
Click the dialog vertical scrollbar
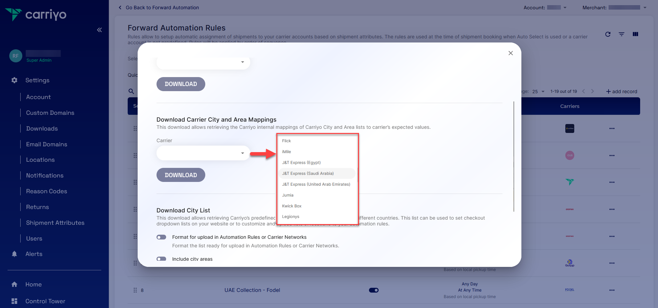pos(514,156)
